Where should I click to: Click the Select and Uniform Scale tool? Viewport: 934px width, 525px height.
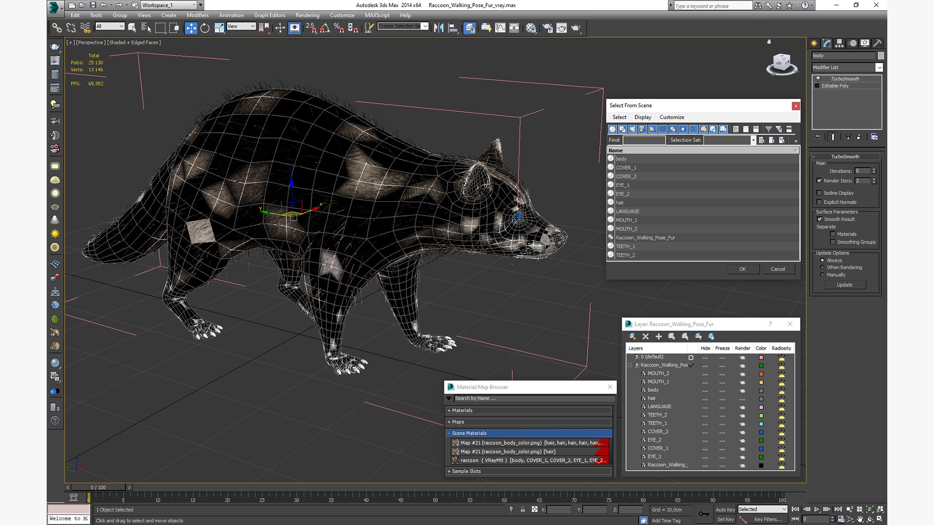click(x=219, y=28)
